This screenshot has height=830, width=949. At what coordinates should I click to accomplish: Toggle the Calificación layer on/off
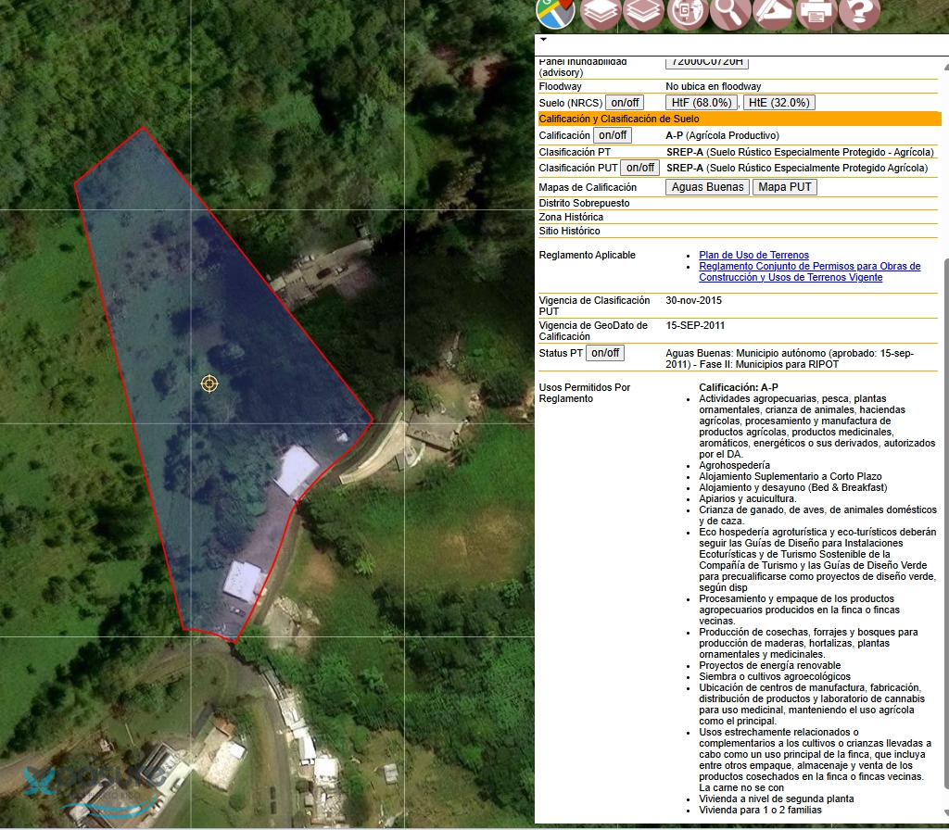[613, 135]
